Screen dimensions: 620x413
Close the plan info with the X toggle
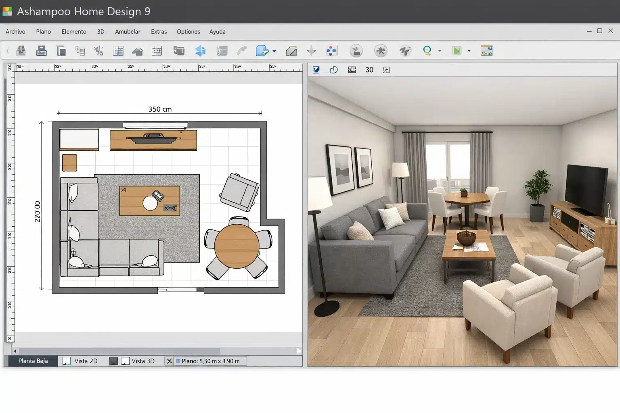click(170, 361)
